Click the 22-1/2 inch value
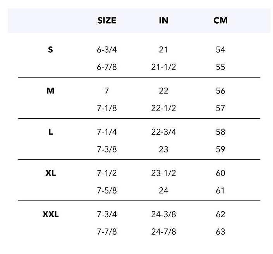 [163, 108]
